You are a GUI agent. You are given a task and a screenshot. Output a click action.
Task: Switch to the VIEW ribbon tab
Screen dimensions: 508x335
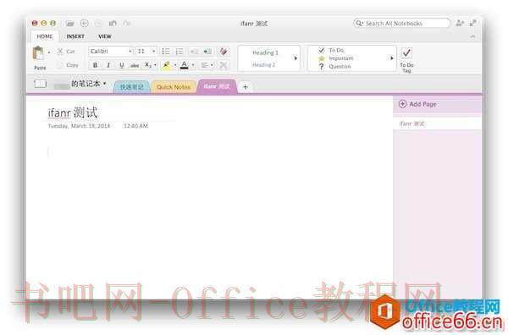[x=105, y=36]
